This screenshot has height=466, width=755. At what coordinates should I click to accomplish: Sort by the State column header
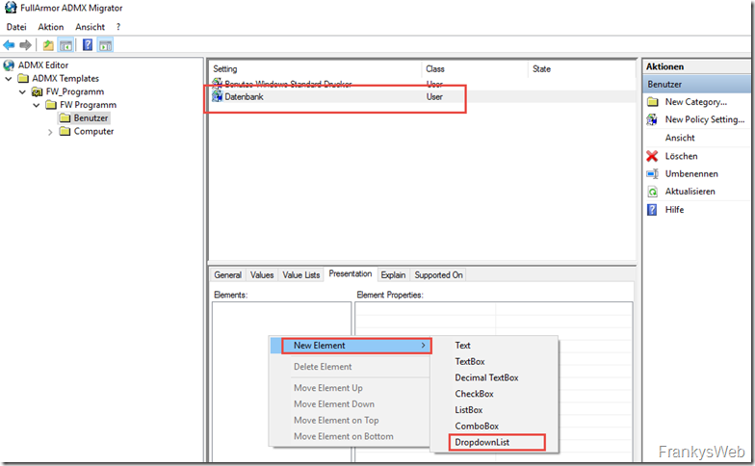[x=582, y=69]
